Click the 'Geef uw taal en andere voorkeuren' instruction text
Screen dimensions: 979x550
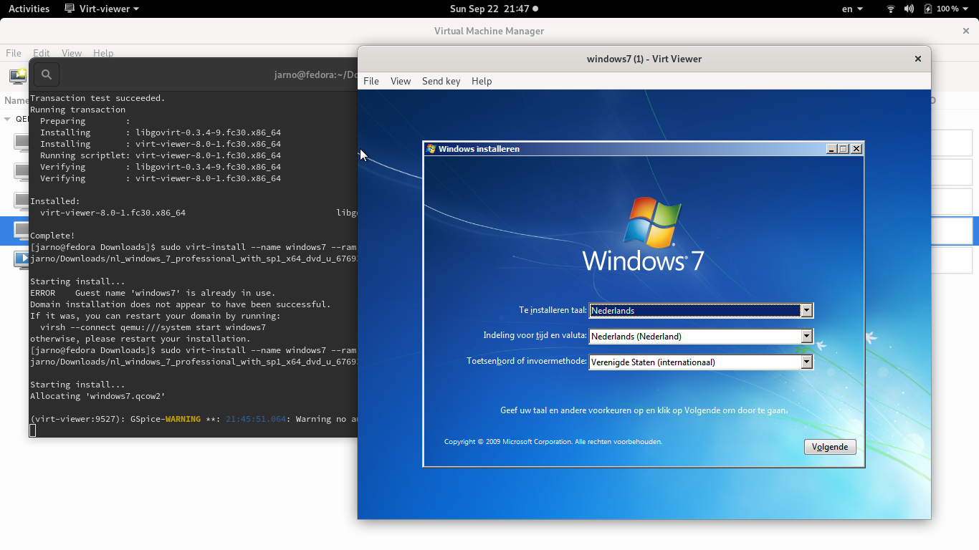click(644, 410)
